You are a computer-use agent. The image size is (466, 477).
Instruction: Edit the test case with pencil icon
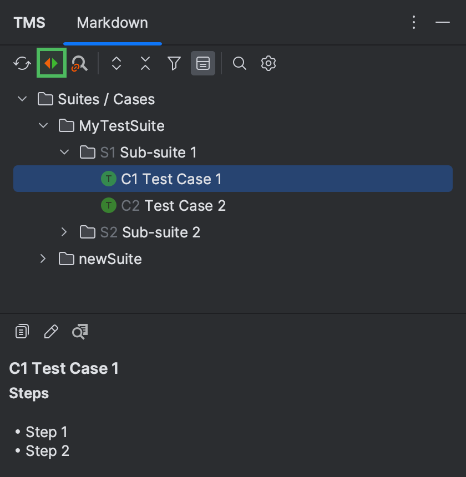51,331
